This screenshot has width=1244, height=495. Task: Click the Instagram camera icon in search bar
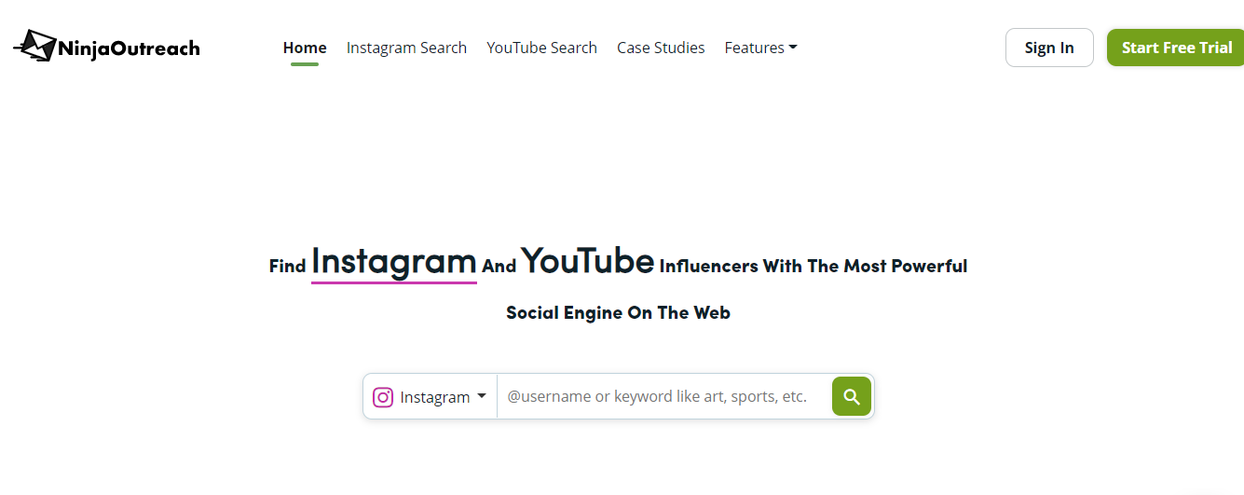tap(383, 397)
